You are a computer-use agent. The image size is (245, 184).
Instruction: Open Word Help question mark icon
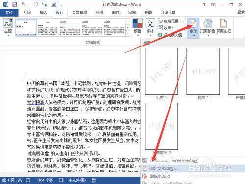(204, 5)
